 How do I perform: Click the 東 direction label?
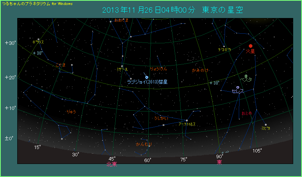(x=220, y=162)
